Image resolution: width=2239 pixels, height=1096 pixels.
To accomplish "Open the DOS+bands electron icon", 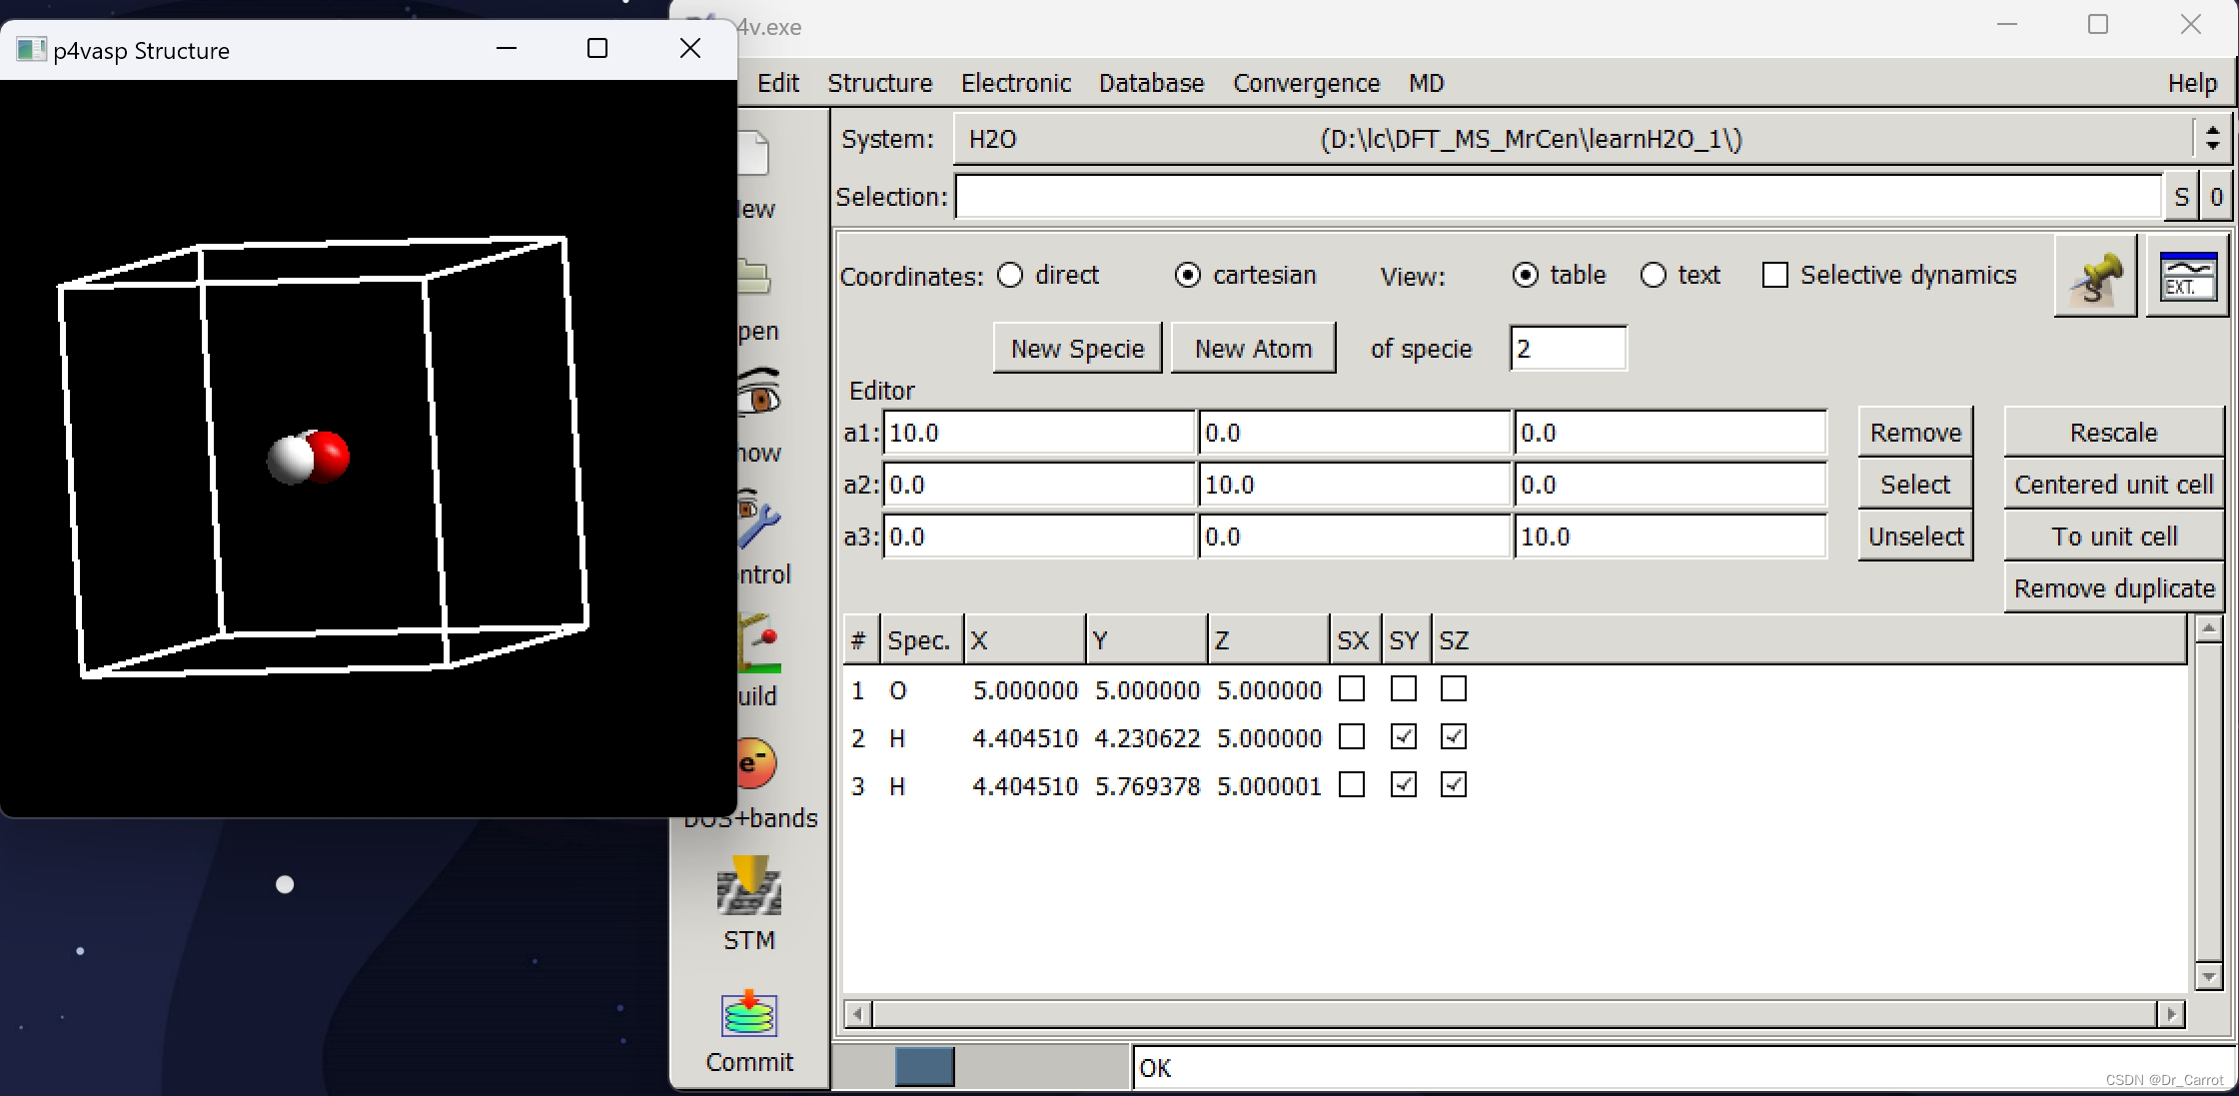I will 756,764.
